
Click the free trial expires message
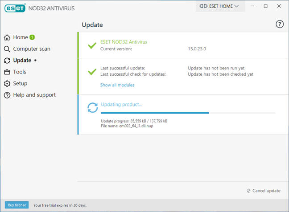(60, 205)
